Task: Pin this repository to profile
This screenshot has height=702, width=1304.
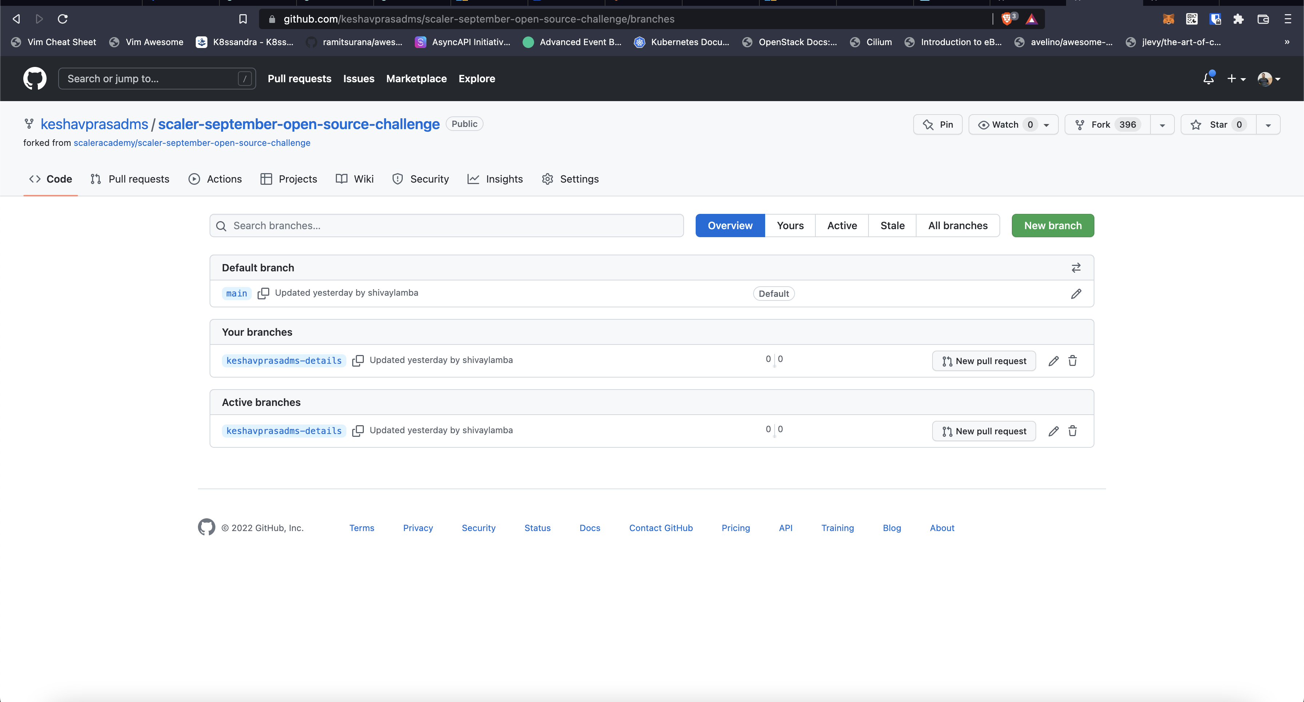Action: (938, 124)
